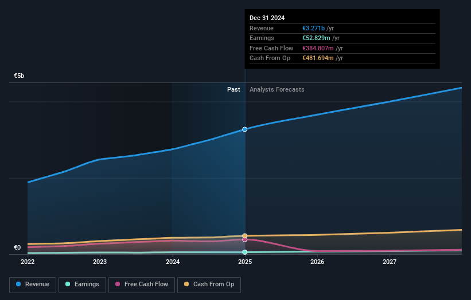The height and width of the screenshot is (300, 471).
Task: Click the pink Free Cash Flow marker at 2025
Action: pyautogui.click(x=245, y=239)
